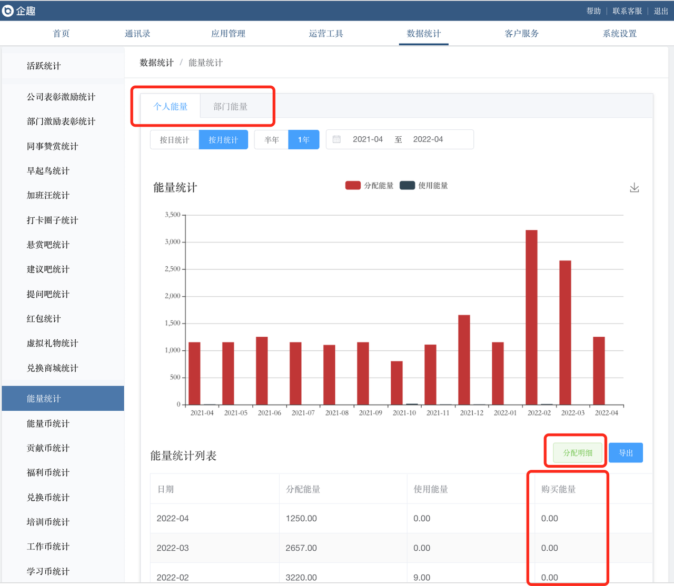The width and height of the screenshot is (674, 586).
Task: Toggle the 分配能量 red legend swatch
Action: point(353,185)
